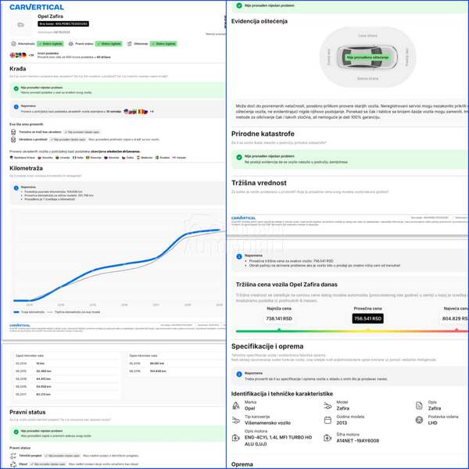Click the country flags cluster under summary row
Screen dimensions: 469x469
point(18,55)
